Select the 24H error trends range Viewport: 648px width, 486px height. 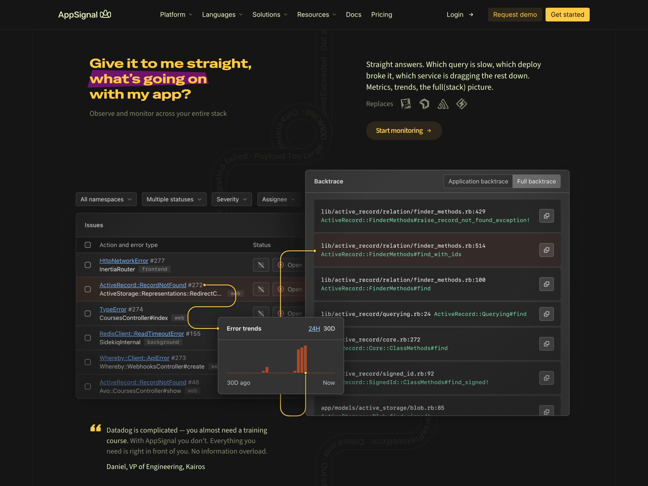pos(314,328)
